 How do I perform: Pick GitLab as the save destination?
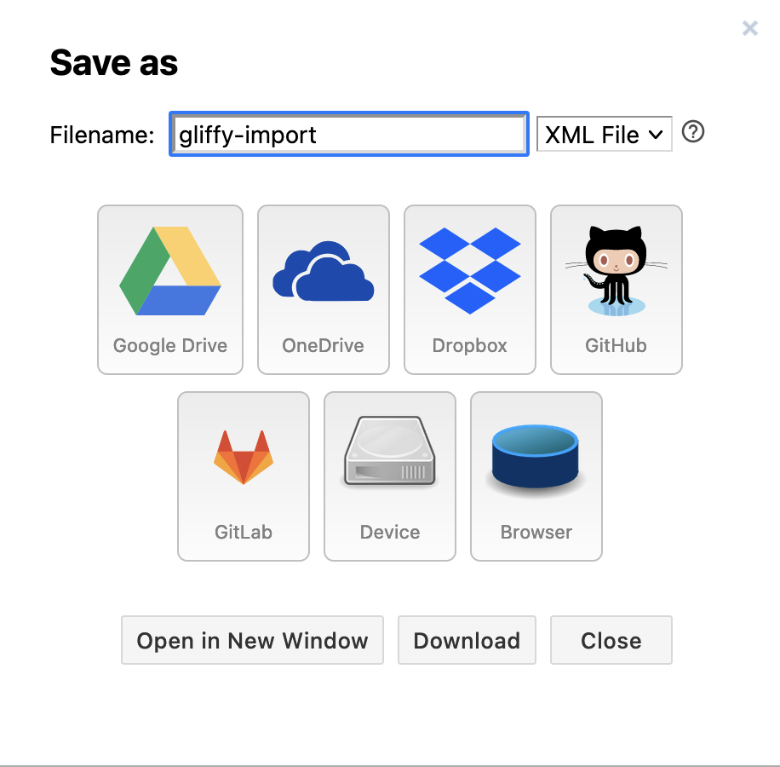243,476
